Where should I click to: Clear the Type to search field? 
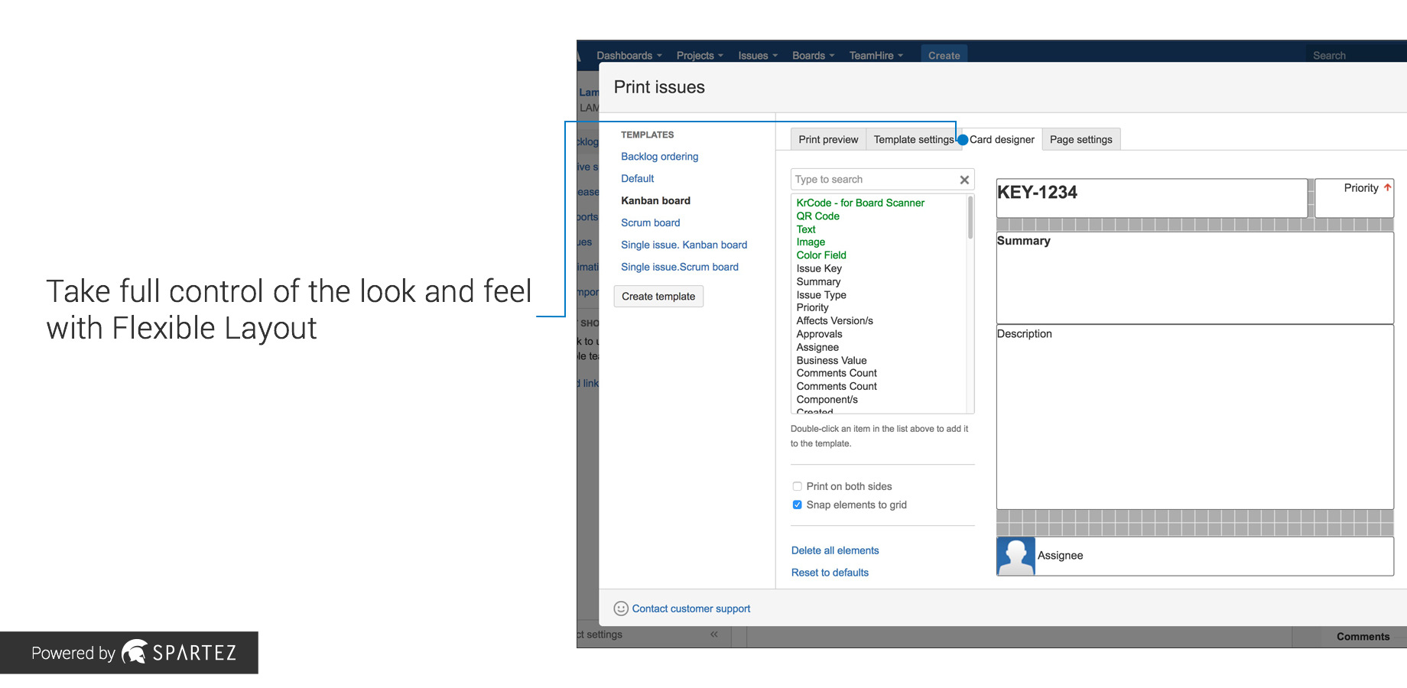tap(964, 180)
